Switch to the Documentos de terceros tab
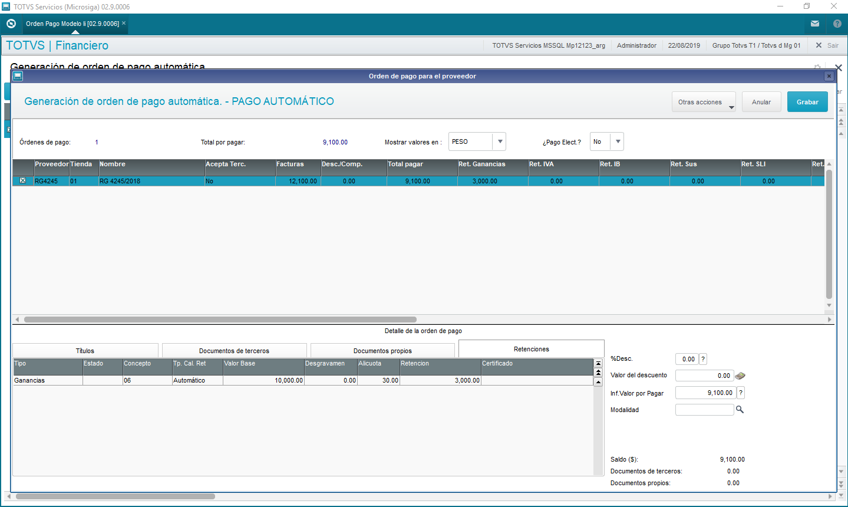The image size is (848, 507). (234, 351)
